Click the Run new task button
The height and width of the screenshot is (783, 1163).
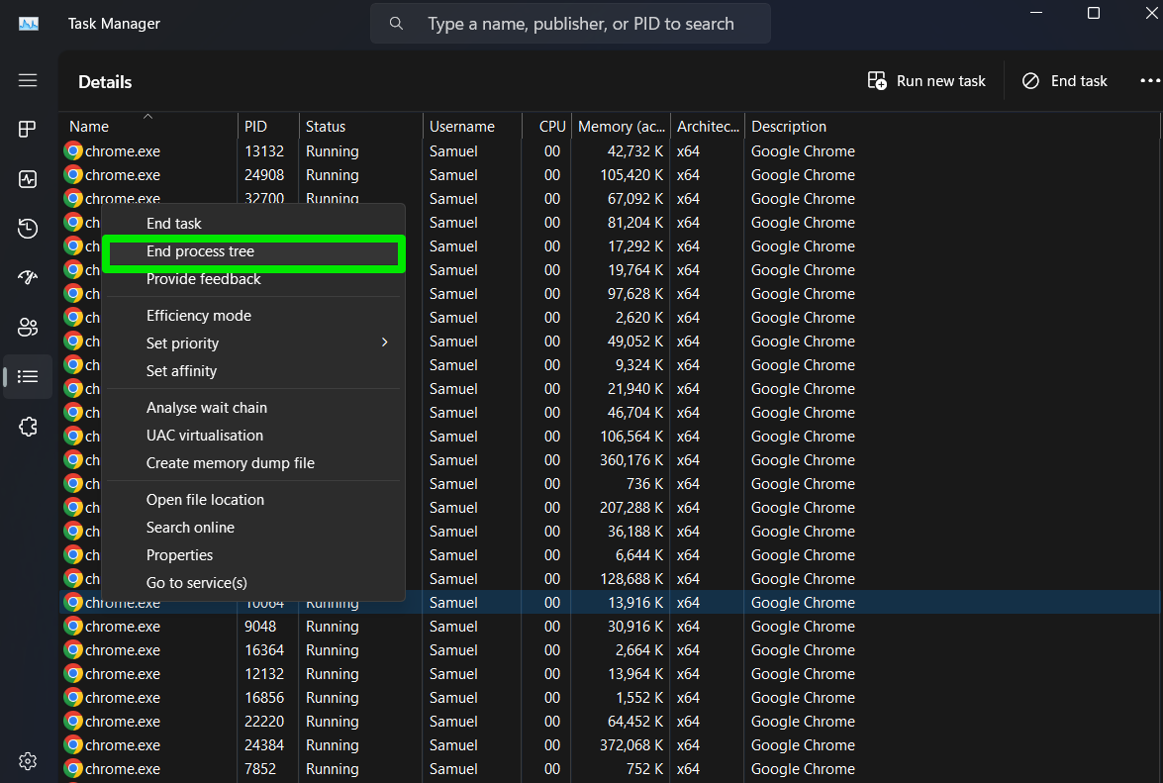(926, 81)
